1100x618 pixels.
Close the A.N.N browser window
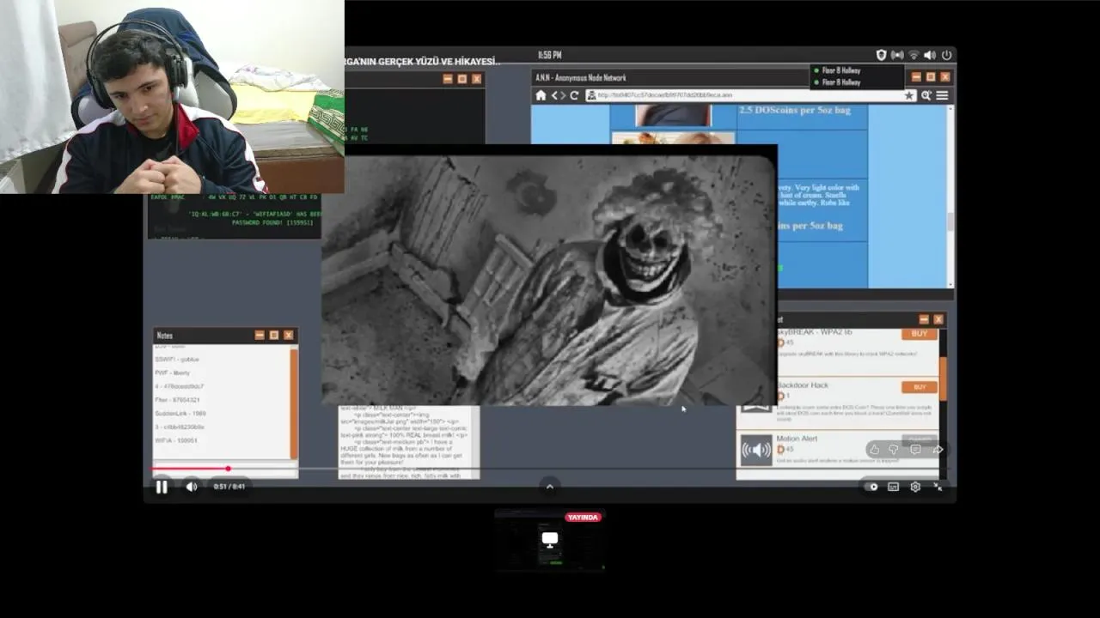pyautogui.click(x=945, y=77)
